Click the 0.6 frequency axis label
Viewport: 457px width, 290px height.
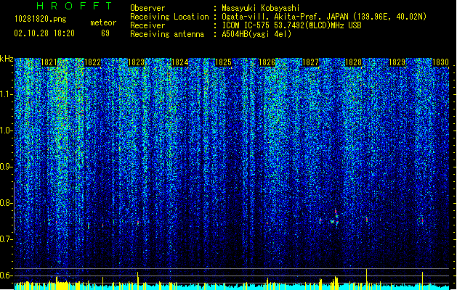6,275
